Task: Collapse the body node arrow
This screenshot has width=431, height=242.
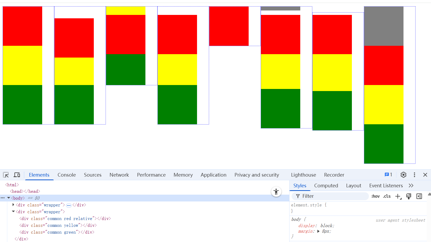Action: point(9,198)
